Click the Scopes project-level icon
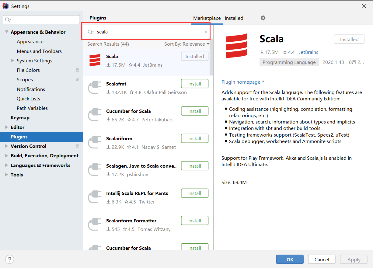Screen dimensions: 373x268 (77, 80)
